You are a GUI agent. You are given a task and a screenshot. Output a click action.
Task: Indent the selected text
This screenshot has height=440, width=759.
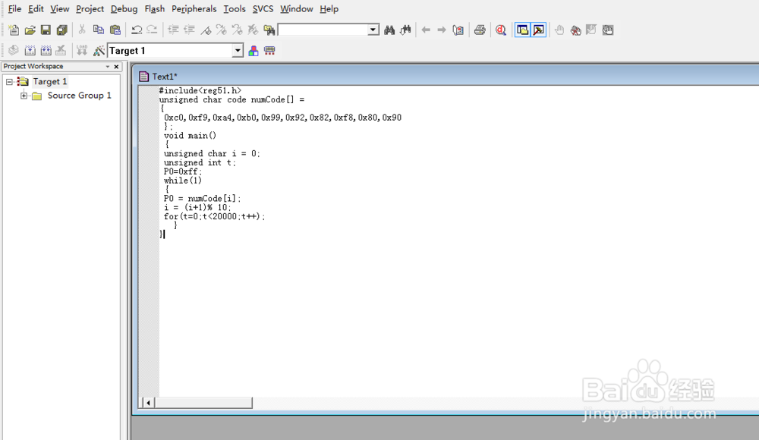coord(173,30)
